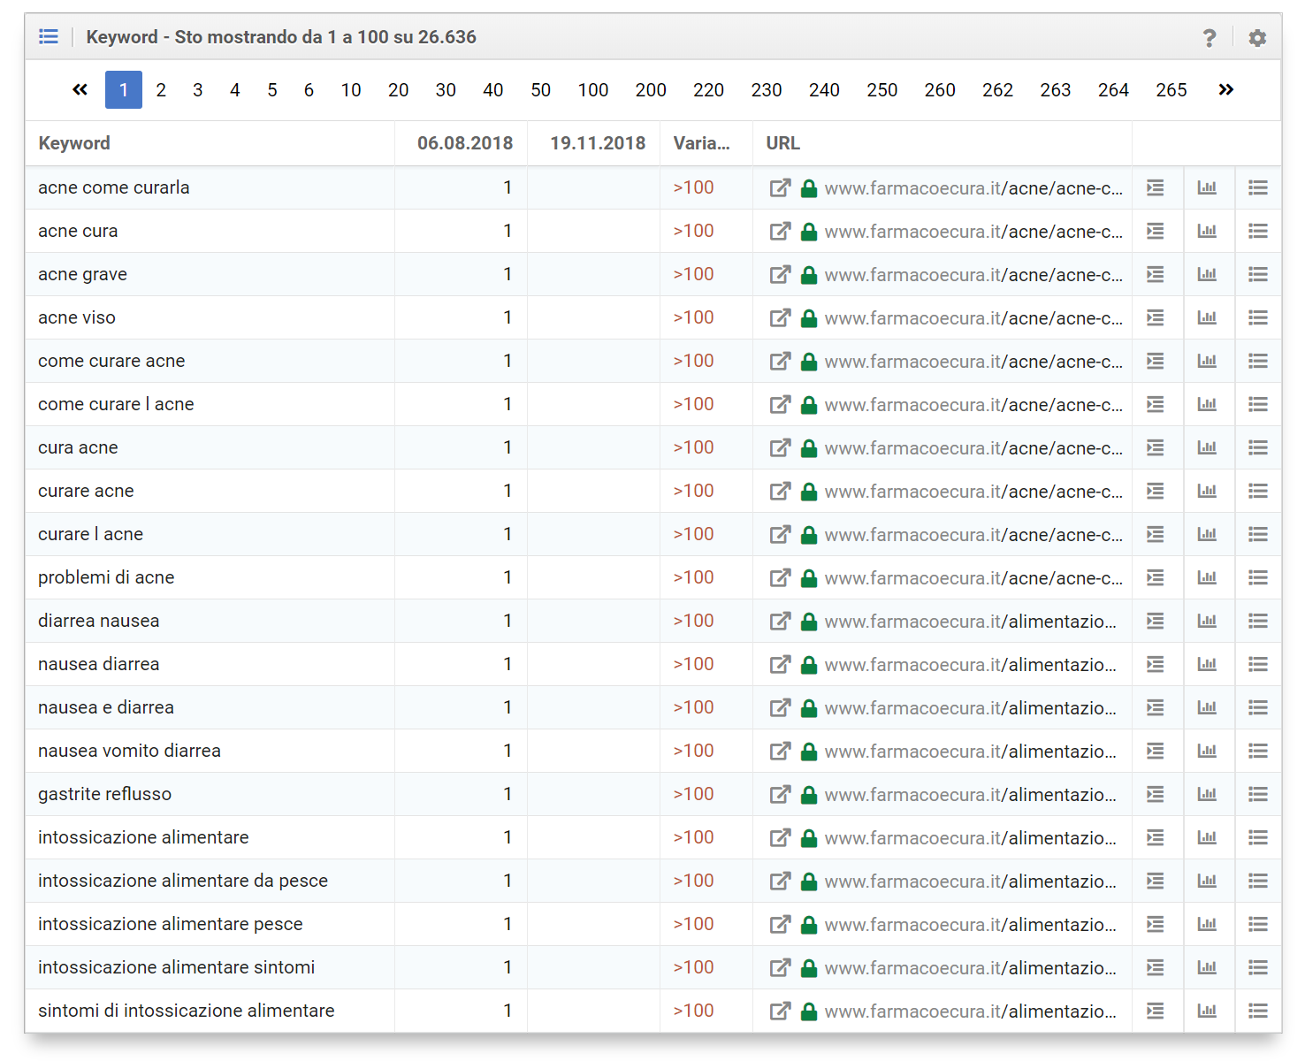Show indented list icon for 'acne come curarla'
The width and height of the screenshot is (1305, 1061).
(x=1155, y=187)
